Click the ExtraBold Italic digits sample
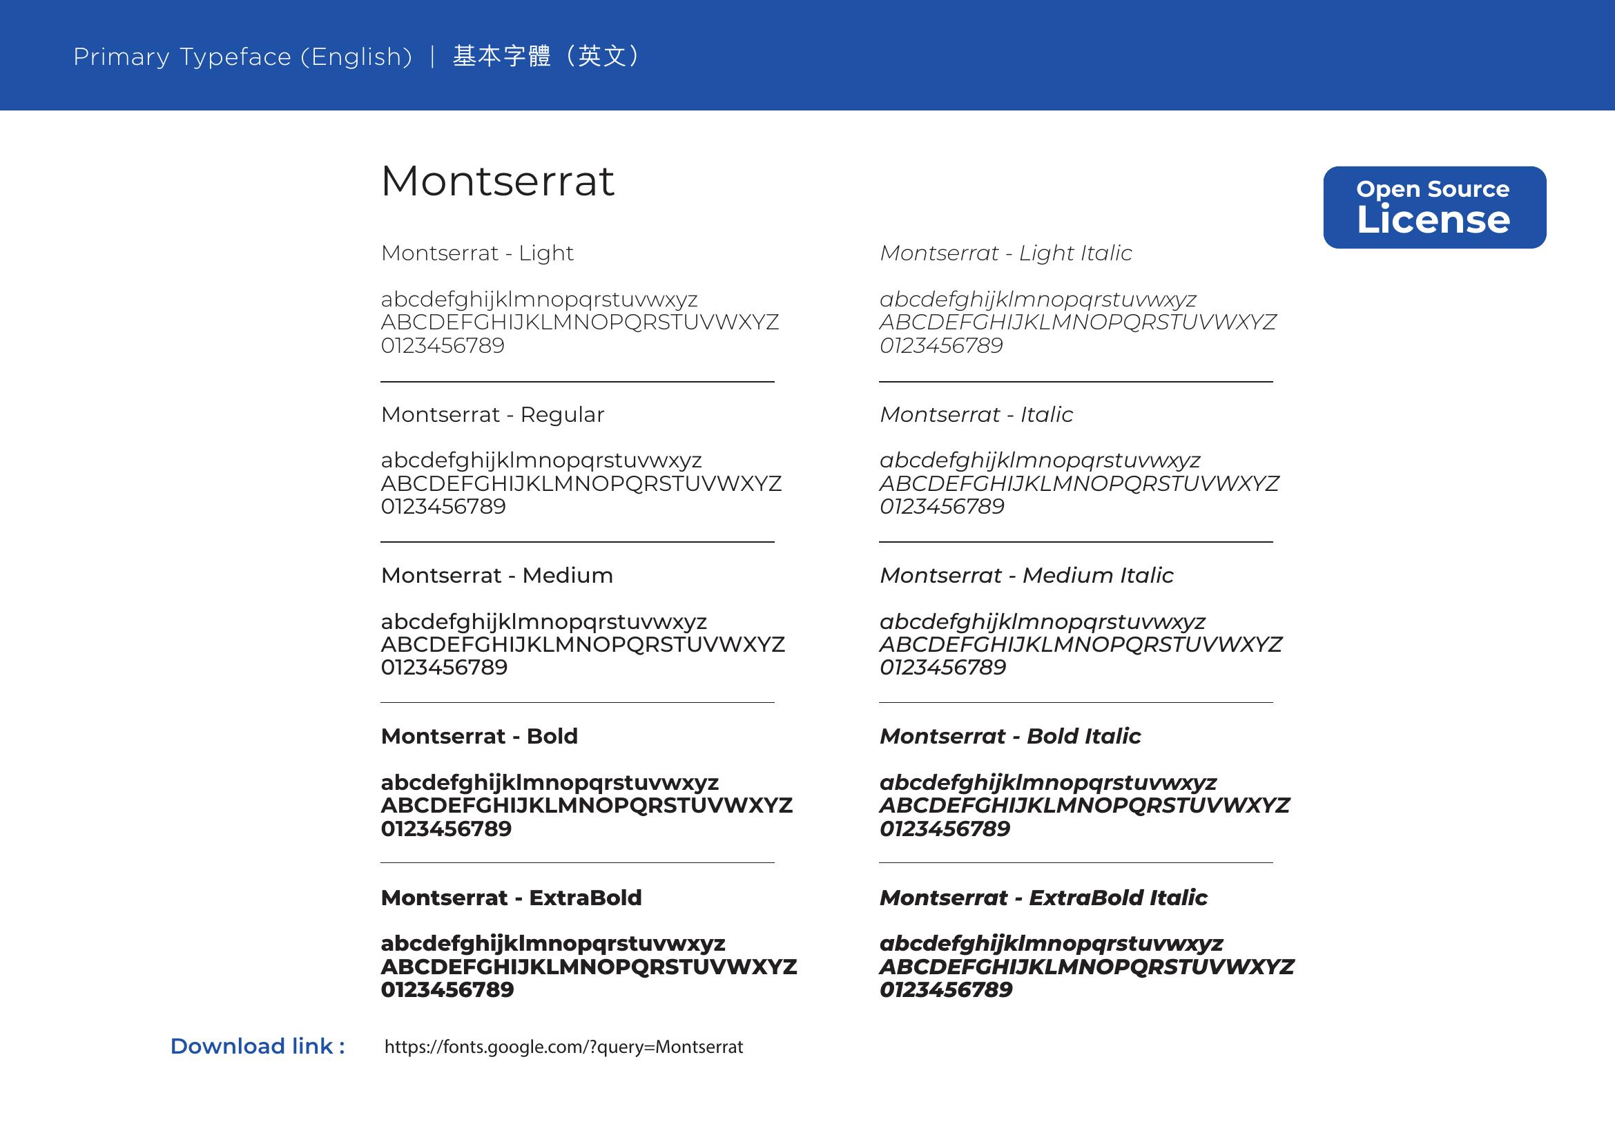 click(945, 989)
